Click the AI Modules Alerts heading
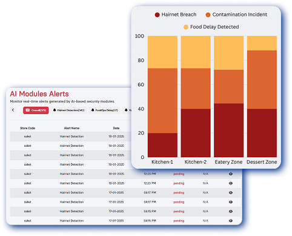 pyautogui.click(x=39, y=94)
